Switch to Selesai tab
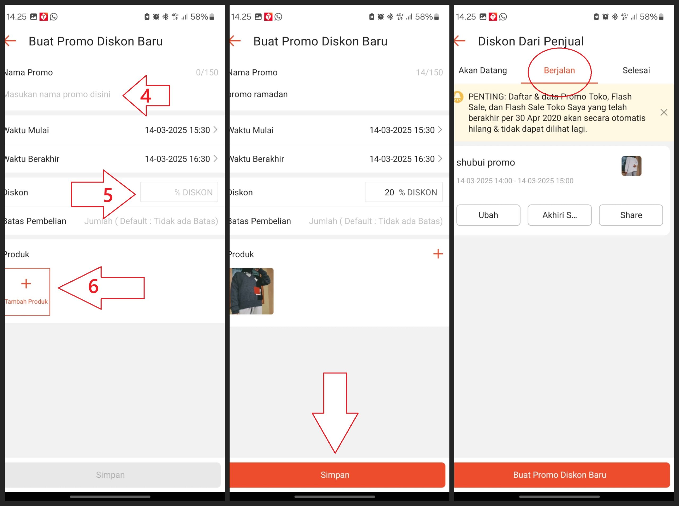The width and height of the screenshot is (679, 506). click(636, 70)
